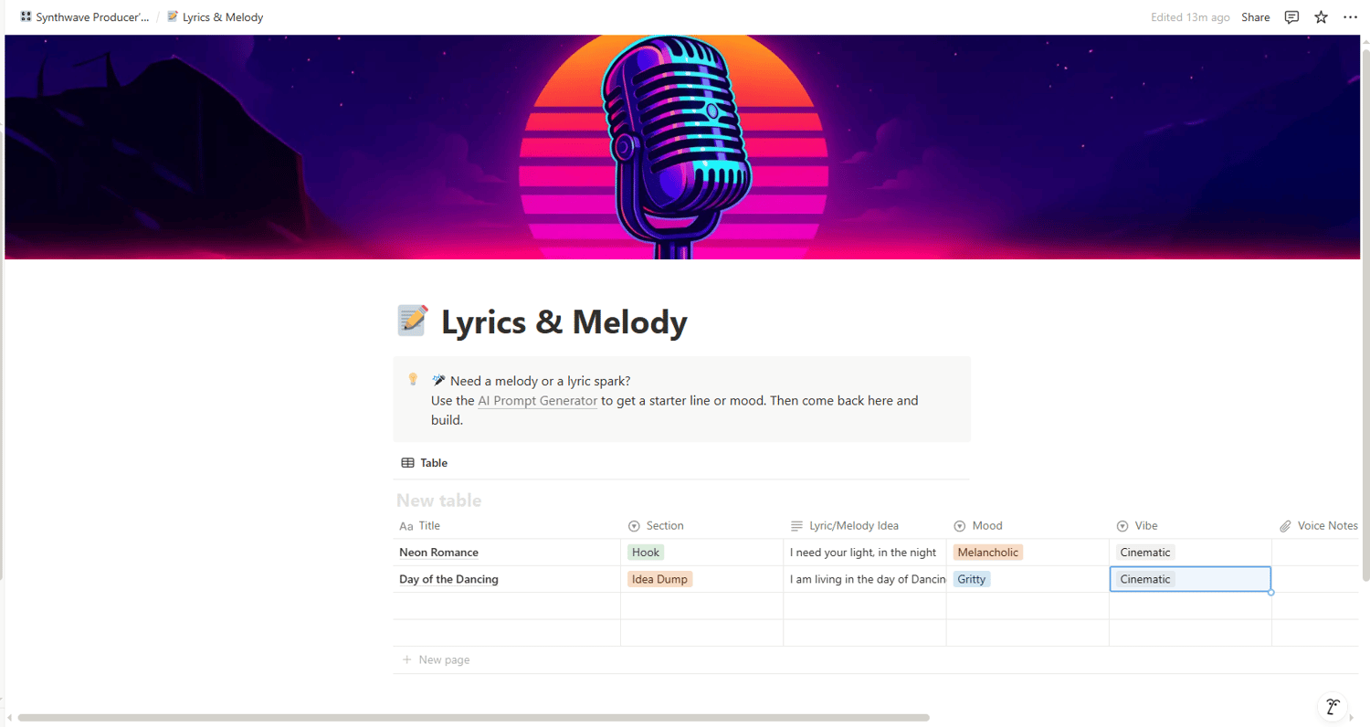Viewport: 1370px width, 727px height.
Task: Open the comments speech bubble icon
Action: [1291, 17]
